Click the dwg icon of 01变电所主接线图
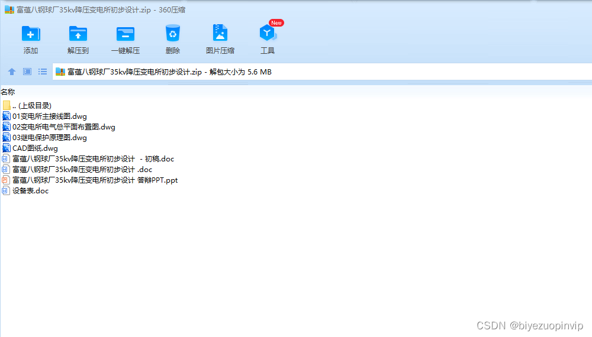Screen dimensions: 592x337 (x=7, y=116)
